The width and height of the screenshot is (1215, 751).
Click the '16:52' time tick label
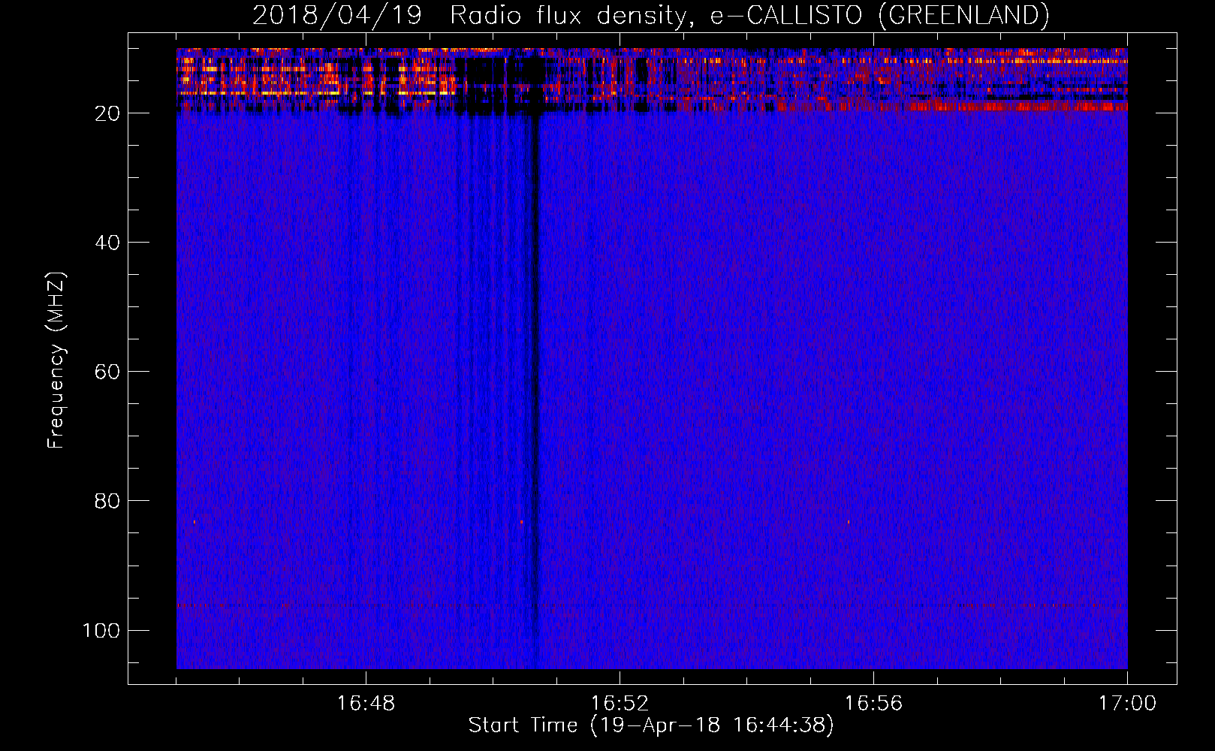tap(620, 704)
